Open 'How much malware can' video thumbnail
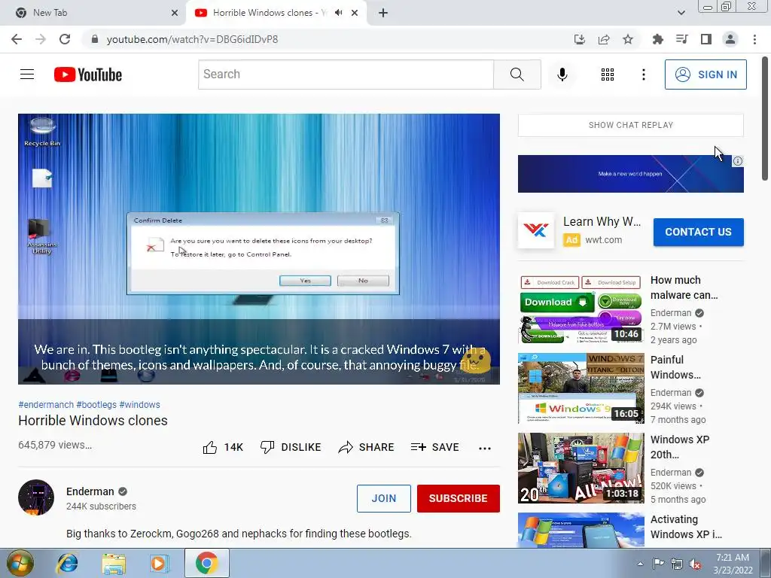 [581, 309]
